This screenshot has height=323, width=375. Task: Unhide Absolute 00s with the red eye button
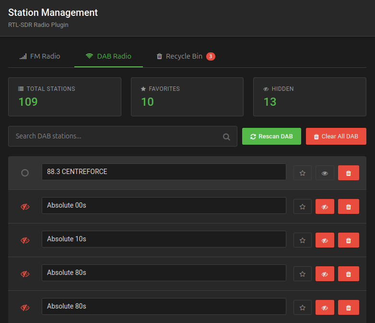[325, 207]
